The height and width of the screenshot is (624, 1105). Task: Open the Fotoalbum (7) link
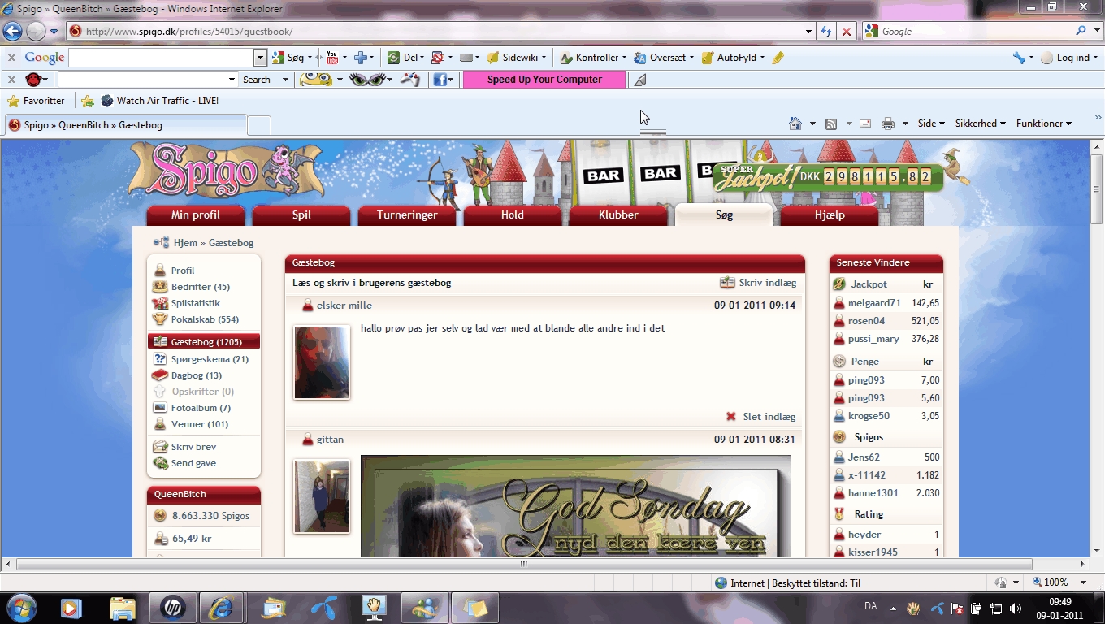201,408
